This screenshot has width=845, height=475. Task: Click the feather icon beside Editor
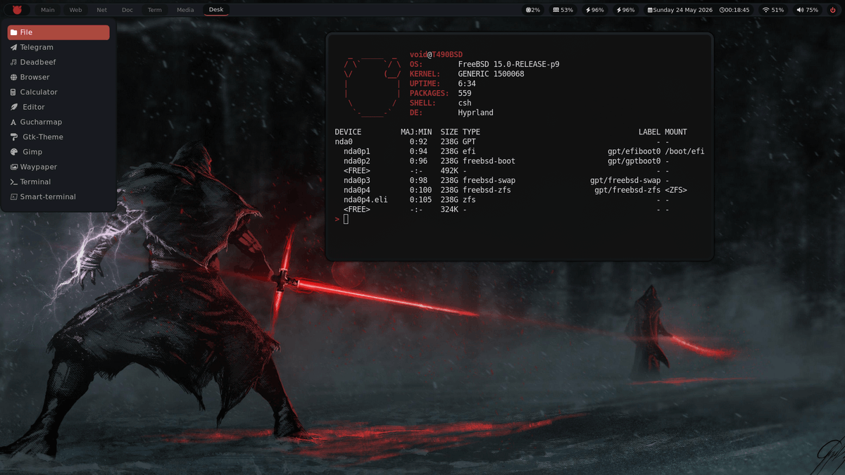pyautogui.click(x=14, y=107)
